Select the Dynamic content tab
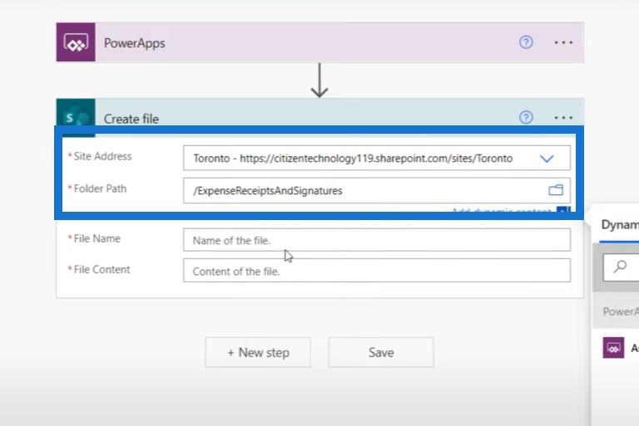Image resolution: width=639 pixels, height=426 pixels. (619, 225)
